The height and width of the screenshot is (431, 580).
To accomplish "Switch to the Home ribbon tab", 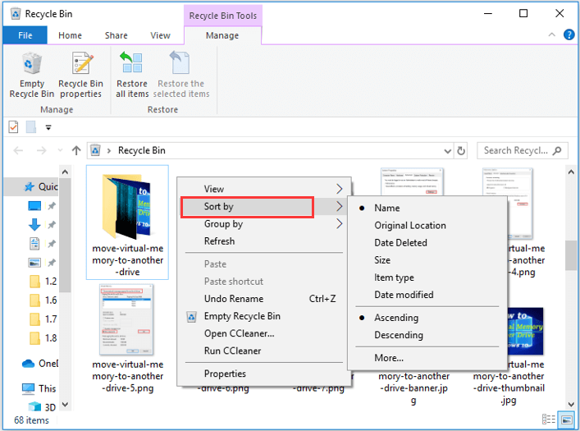I will pyautogui.click(x=70, y=35).
